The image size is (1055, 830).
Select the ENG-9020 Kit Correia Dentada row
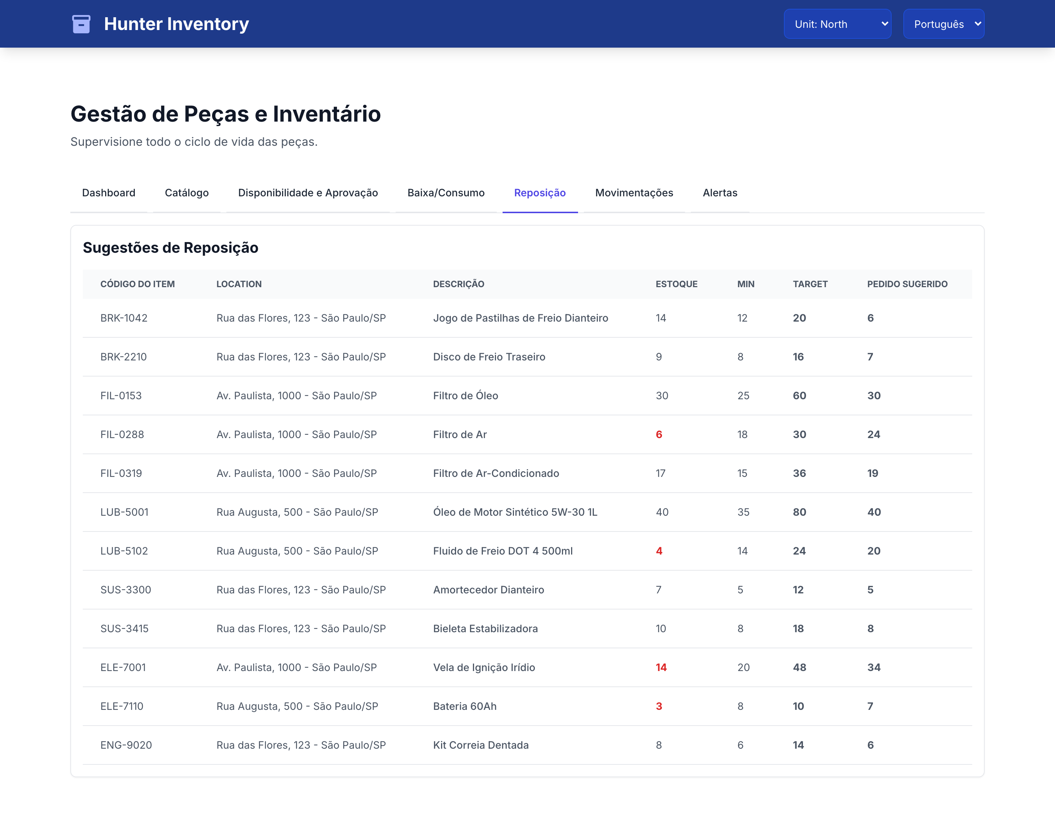pos(527,745)
